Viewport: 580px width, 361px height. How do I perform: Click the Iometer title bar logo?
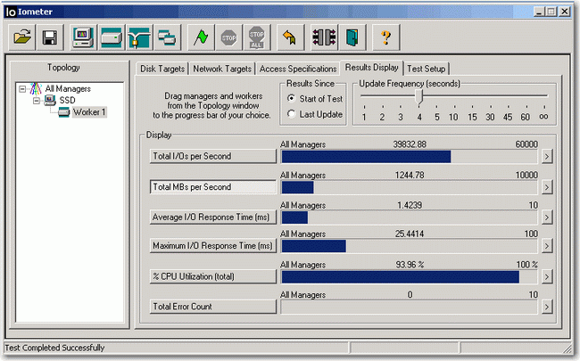(11, 12)
